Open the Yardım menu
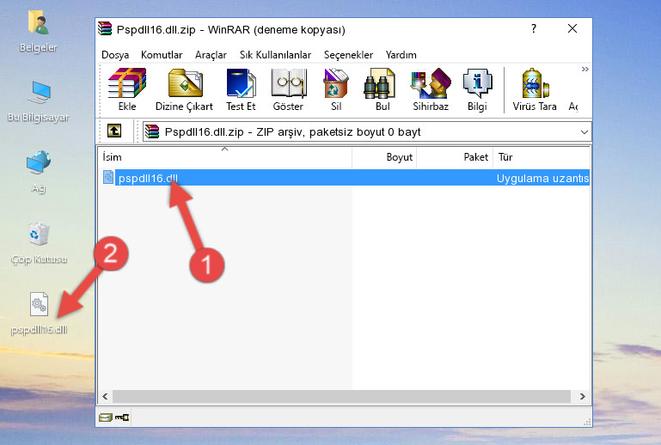 click(401, 55)
